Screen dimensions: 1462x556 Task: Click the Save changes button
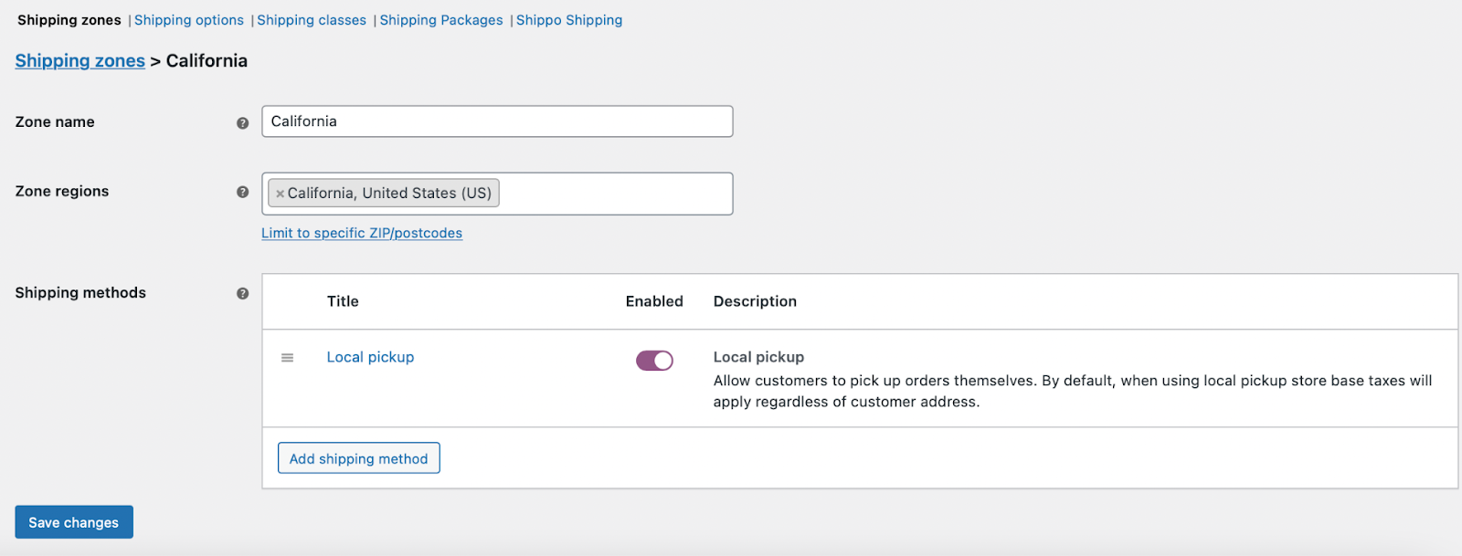click(74, 522)
